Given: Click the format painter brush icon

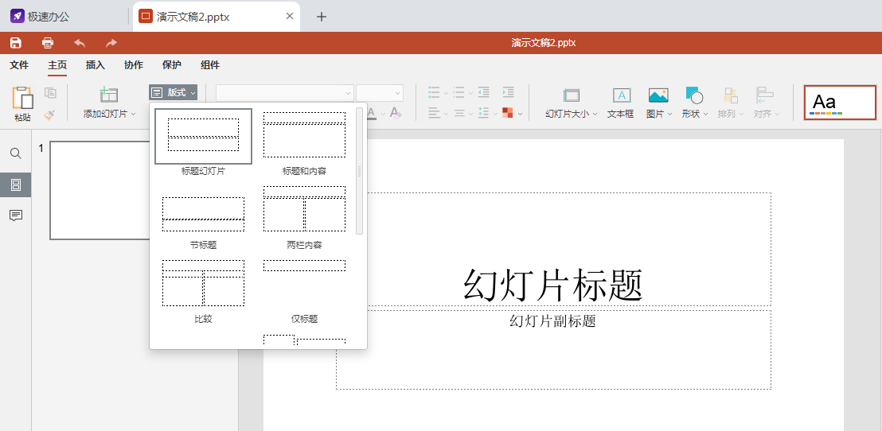Looking at the screenshot, I should pos(50,115).
